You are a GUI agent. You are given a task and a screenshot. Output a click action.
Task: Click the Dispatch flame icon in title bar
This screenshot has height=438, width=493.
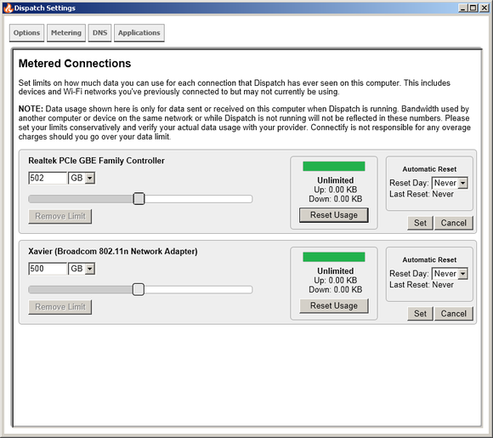click(x=8, y=8)
